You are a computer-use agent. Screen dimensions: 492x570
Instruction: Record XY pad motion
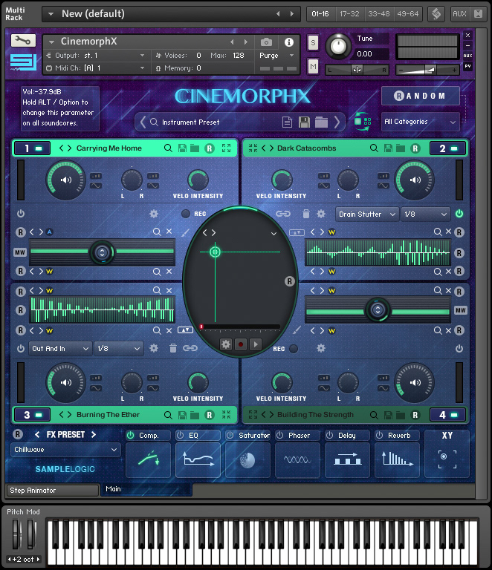pos(241,344)
